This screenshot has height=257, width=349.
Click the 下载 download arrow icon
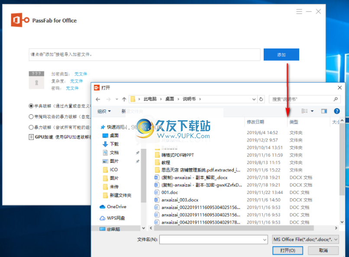tap(105, 144)
